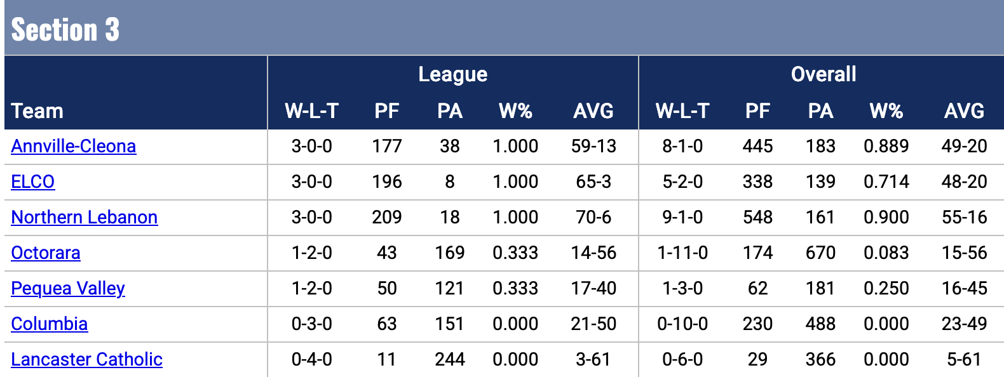Screen dimensions: 1004x377
Task: Open the Pequea Valley team link
Action: [68, 289]
